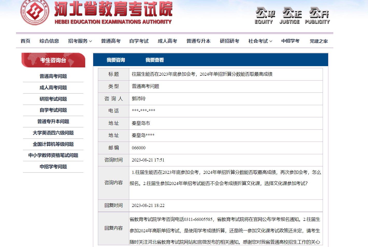The height and width of the screenshot is (247, 368).
Task: Expand the 社会考试 dropdown menu
Action: tap(260, 41)
